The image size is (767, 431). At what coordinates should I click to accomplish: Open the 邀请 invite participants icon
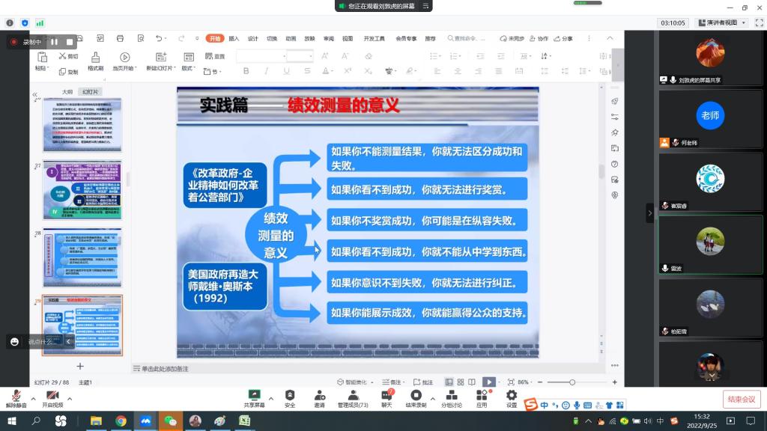(x=319, y=395)
